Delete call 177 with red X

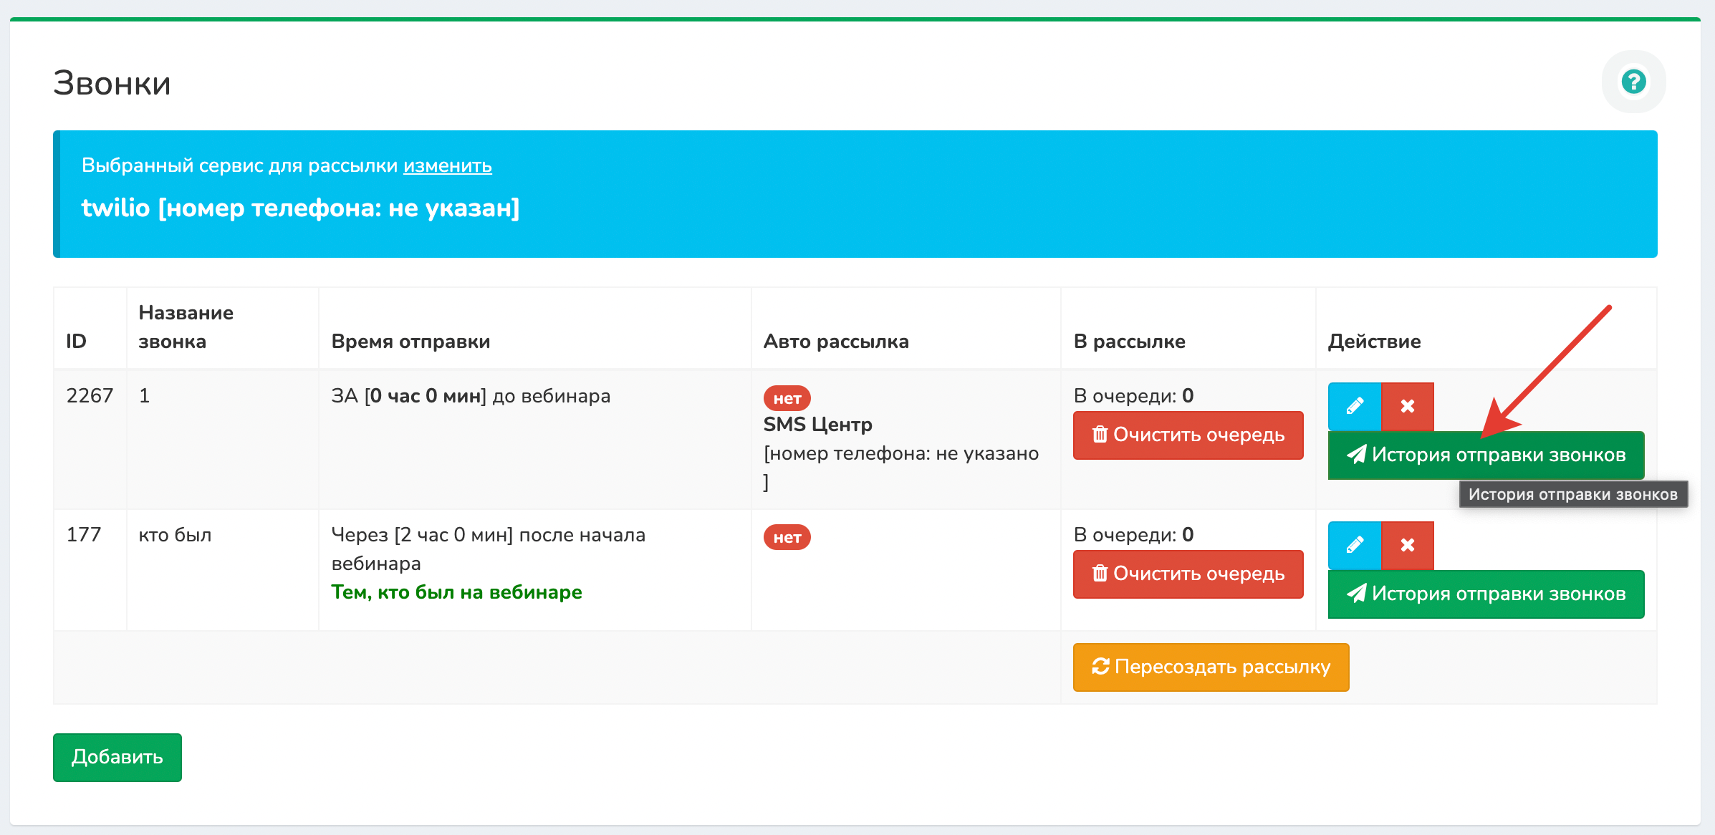point(1407,545)
